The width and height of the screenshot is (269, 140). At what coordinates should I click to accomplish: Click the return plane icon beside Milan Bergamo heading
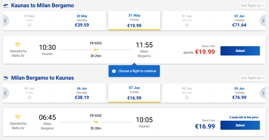point(5,78)
